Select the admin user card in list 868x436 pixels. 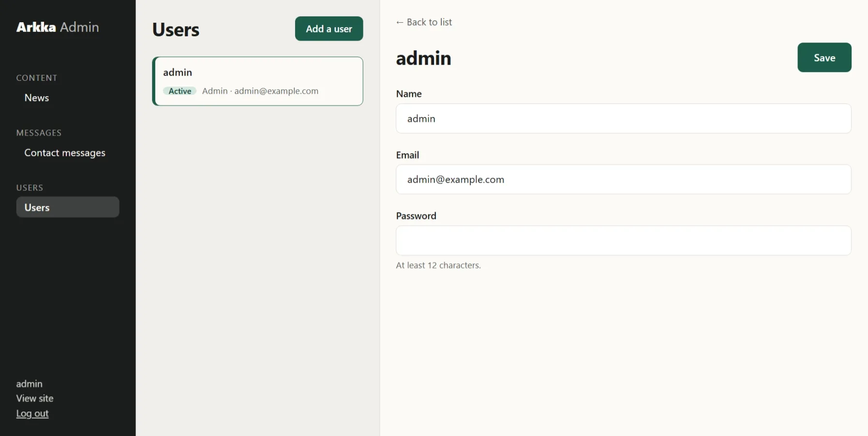pos(257,81)
